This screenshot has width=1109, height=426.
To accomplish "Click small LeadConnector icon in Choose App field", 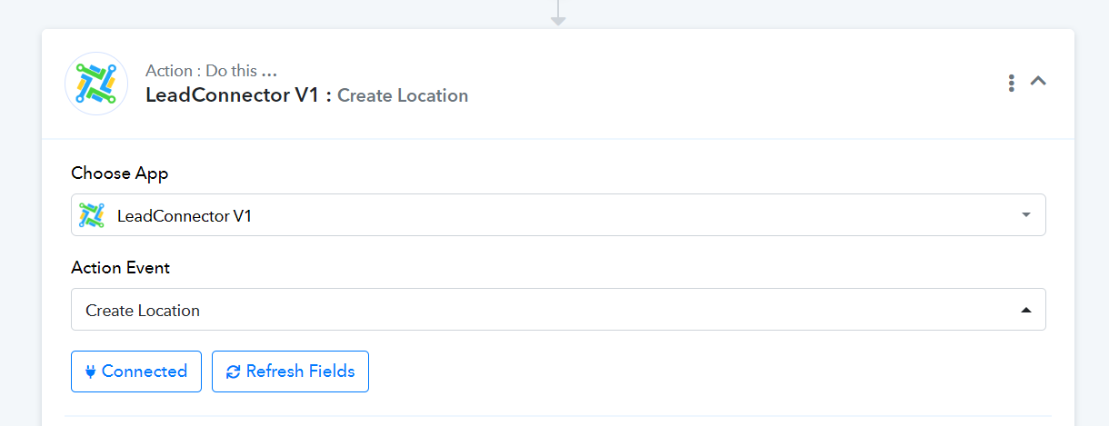I will point(92,215).
